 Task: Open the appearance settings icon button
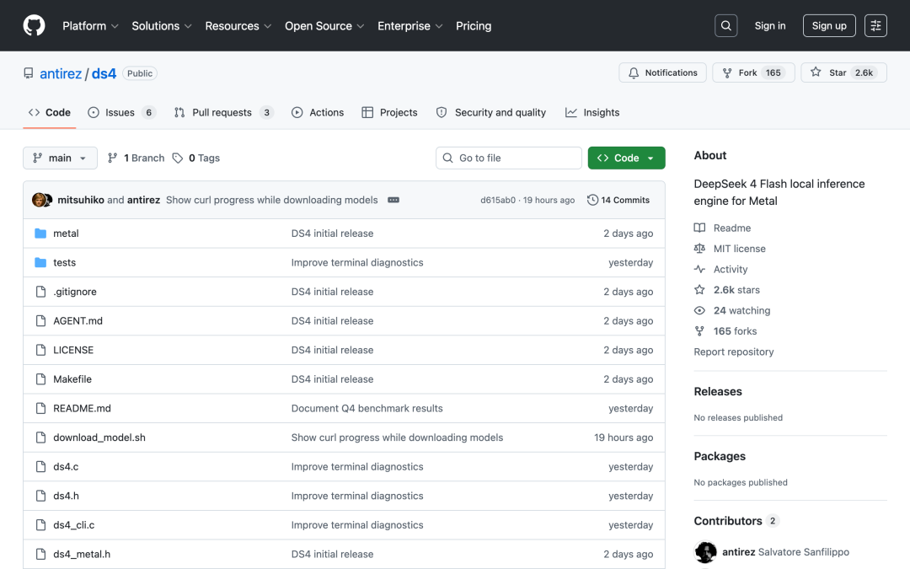click(x=875, y=25)
